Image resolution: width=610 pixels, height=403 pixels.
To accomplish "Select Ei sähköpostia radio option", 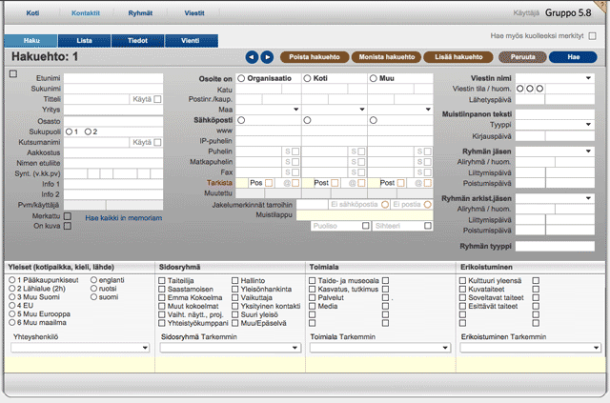I will tap(385, 205).
